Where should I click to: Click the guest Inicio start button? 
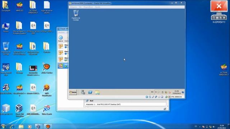73,92
